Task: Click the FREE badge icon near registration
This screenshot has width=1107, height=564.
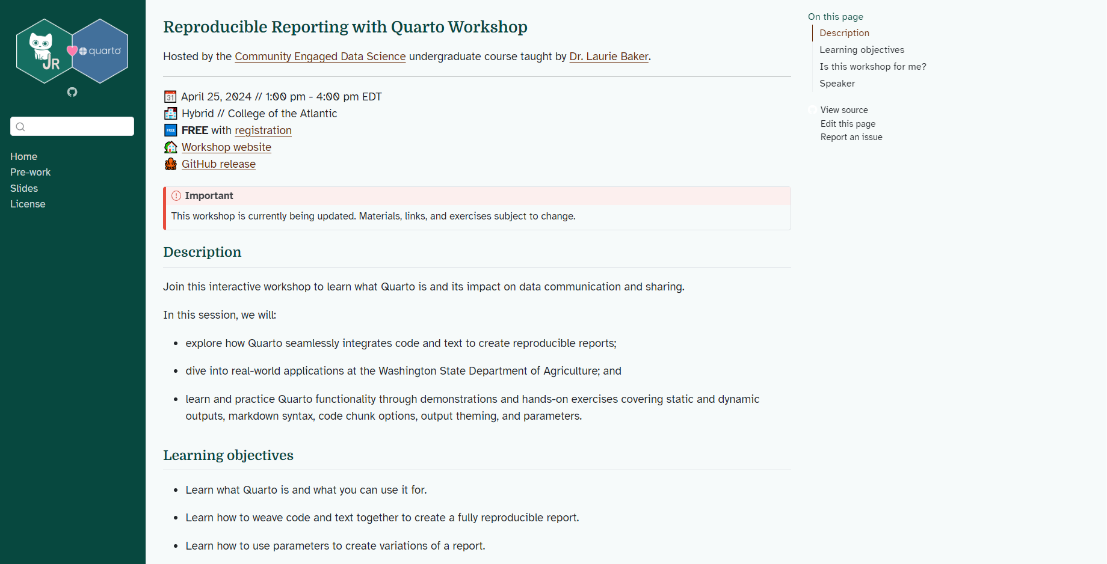Action: coord(170,130)
